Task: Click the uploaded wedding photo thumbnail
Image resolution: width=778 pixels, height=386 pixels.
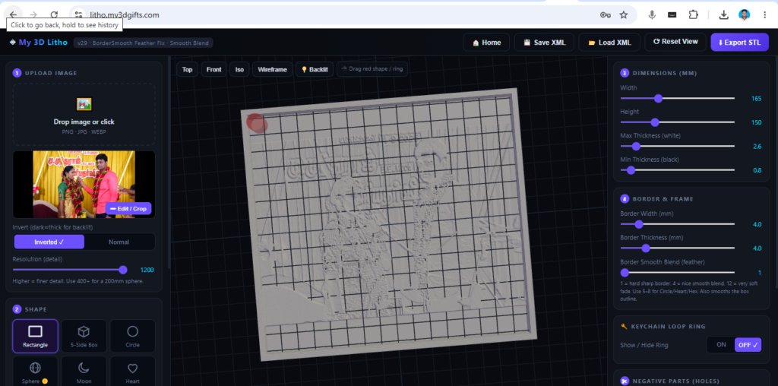Action: click(x=84, y=184)
